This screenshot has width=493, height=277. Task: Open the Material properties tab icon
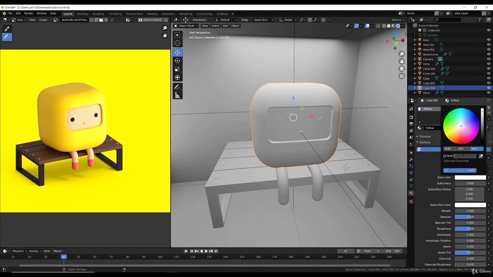point(411,193)
